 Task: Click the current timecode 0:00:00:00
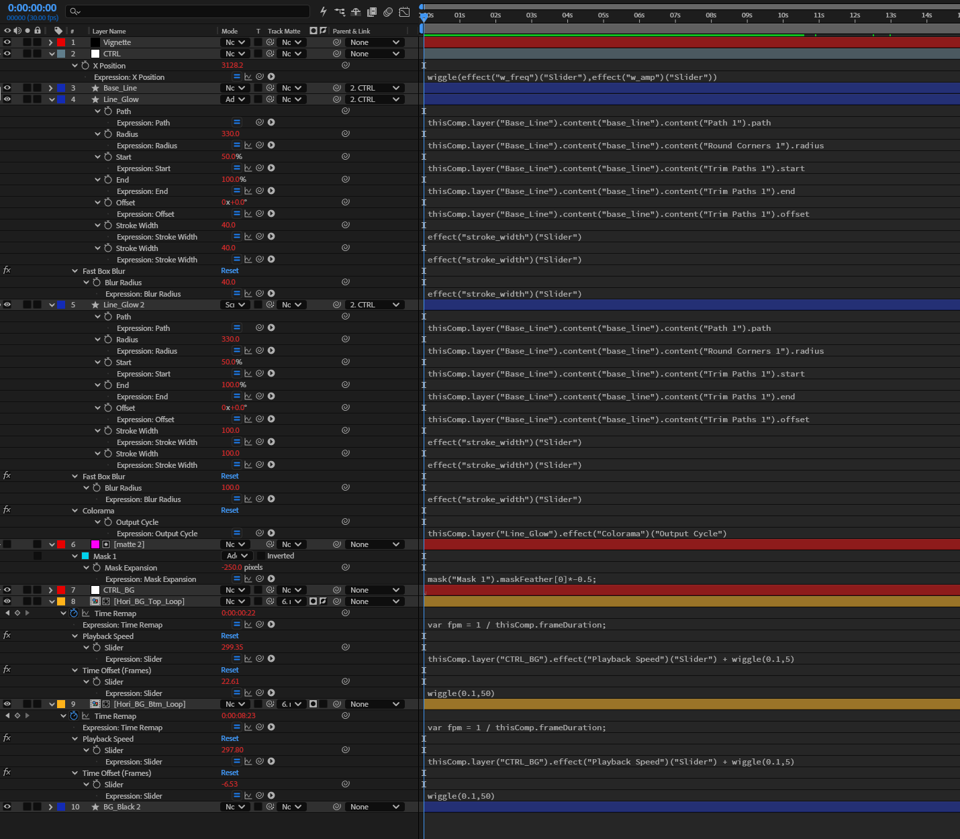32,8
